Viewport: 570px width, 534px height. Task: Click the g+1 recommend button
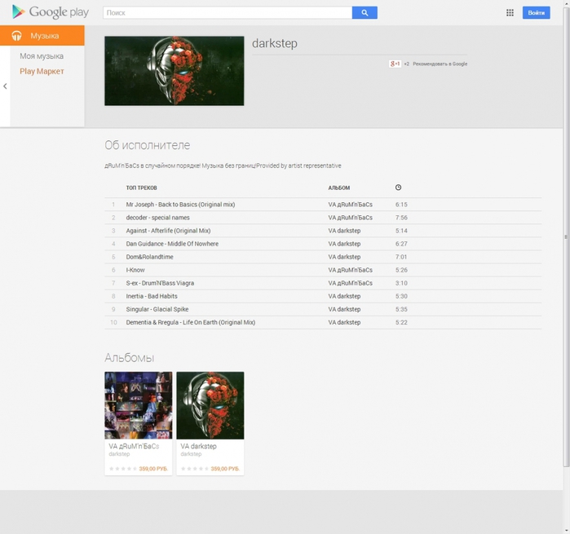click(395, 64)
